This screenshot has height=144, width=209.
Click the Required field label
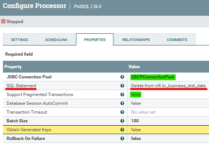click(19, 54)
